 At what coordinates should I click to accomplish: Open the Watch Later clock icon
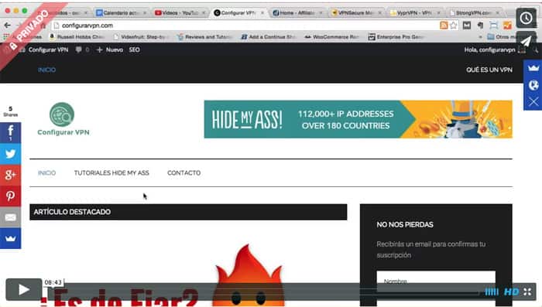pos(526,18)
